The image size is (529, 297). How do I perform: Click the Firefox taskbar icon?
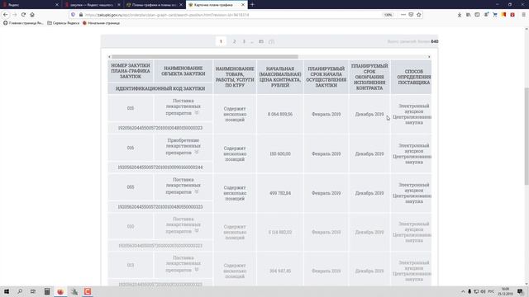(60, 291)
